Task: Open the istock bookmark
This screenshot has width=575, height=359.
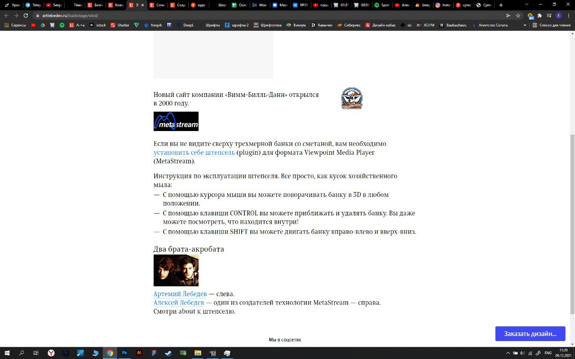Action: point(97,25)
